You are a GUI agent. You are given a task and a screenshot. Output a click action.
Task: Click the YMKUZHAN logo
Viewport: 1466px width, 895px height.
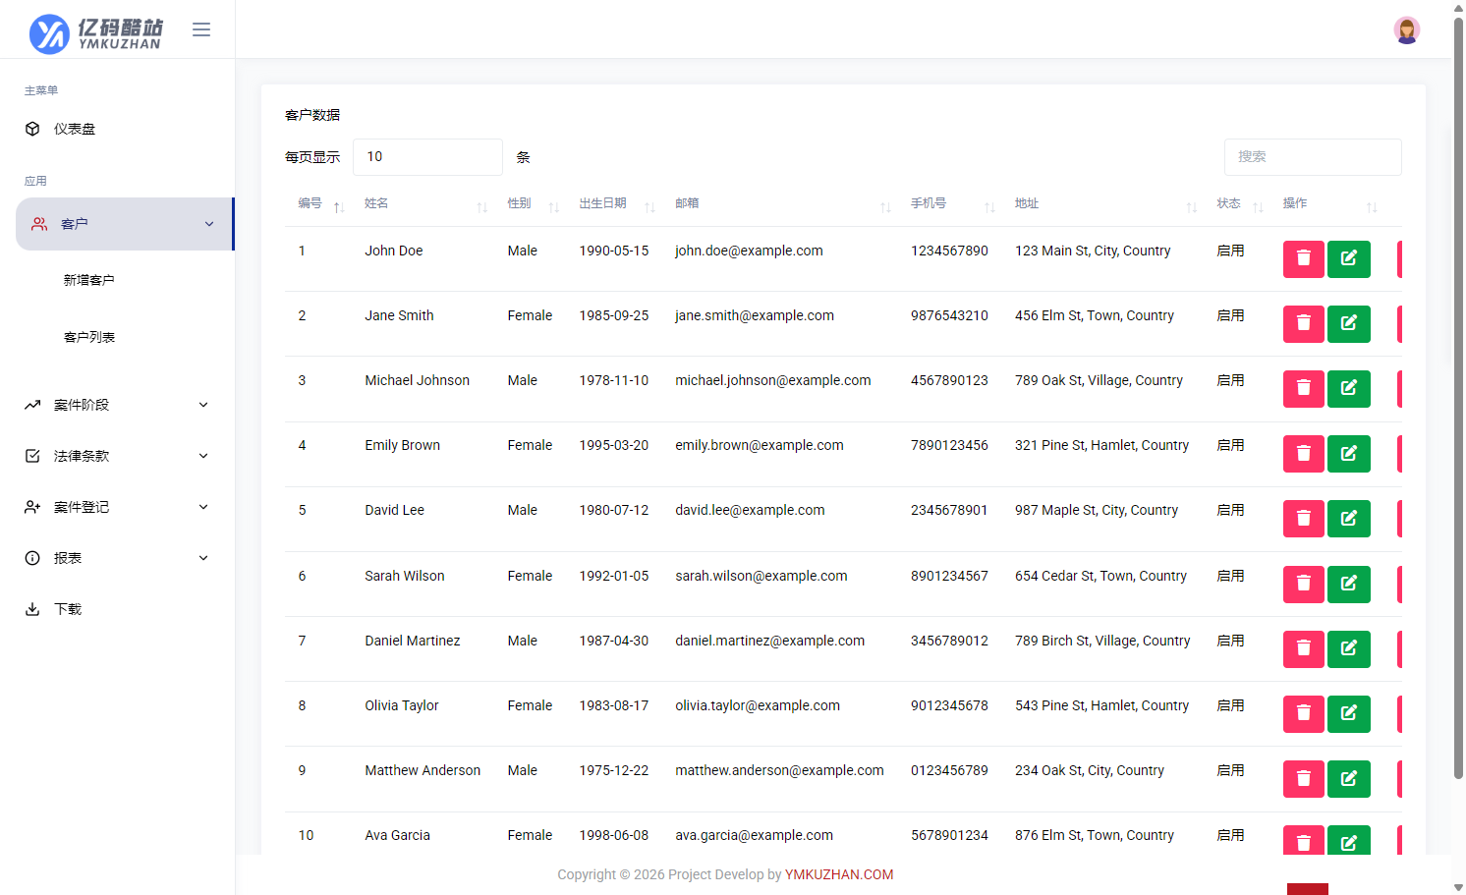(x=96, y=33)
